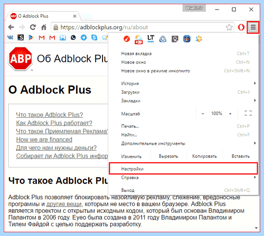Click the gray lightbulb extension icon

click(175, 39)
